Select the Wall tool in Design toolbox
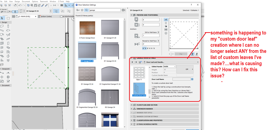278x130 pixels. [2, 26]
